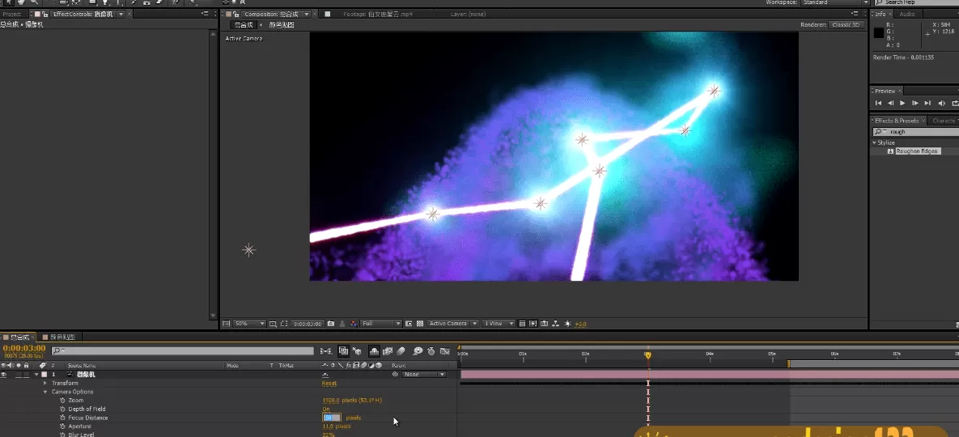Screen dimensions: 959x437
Task: Toggle Depth of Field On value
Action: pyautogui.click(x=326, y=409)
